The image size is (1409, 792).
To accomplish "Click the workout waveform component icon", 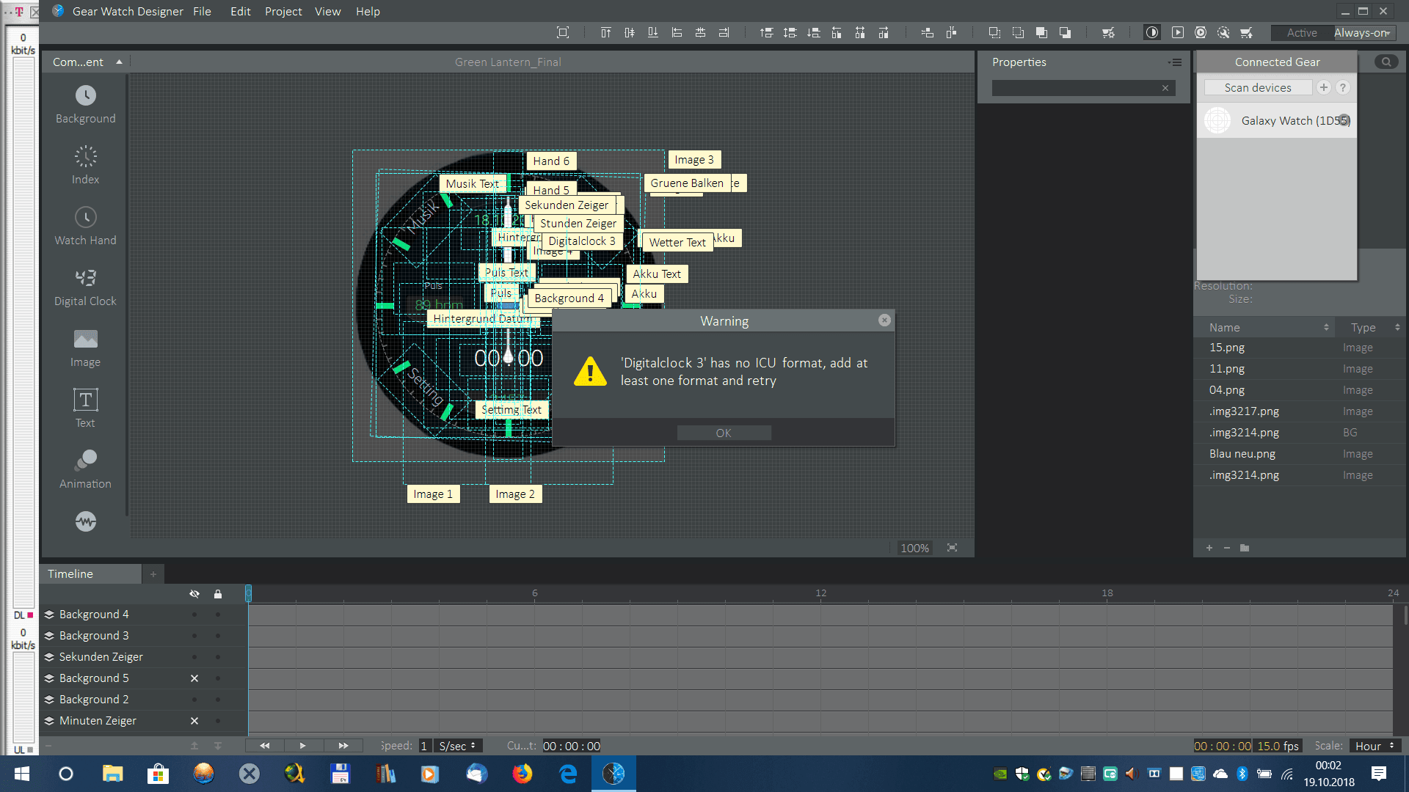I will (x=85, y=521).
